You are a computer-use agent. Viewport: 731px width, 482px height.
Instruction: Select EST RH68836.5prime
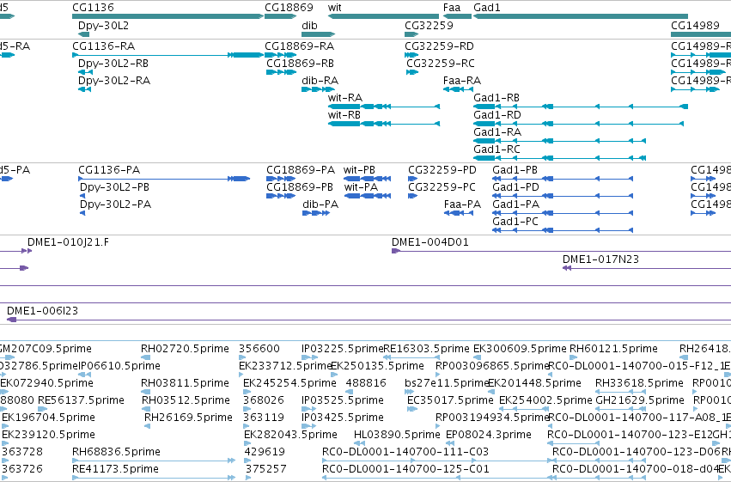116,452
